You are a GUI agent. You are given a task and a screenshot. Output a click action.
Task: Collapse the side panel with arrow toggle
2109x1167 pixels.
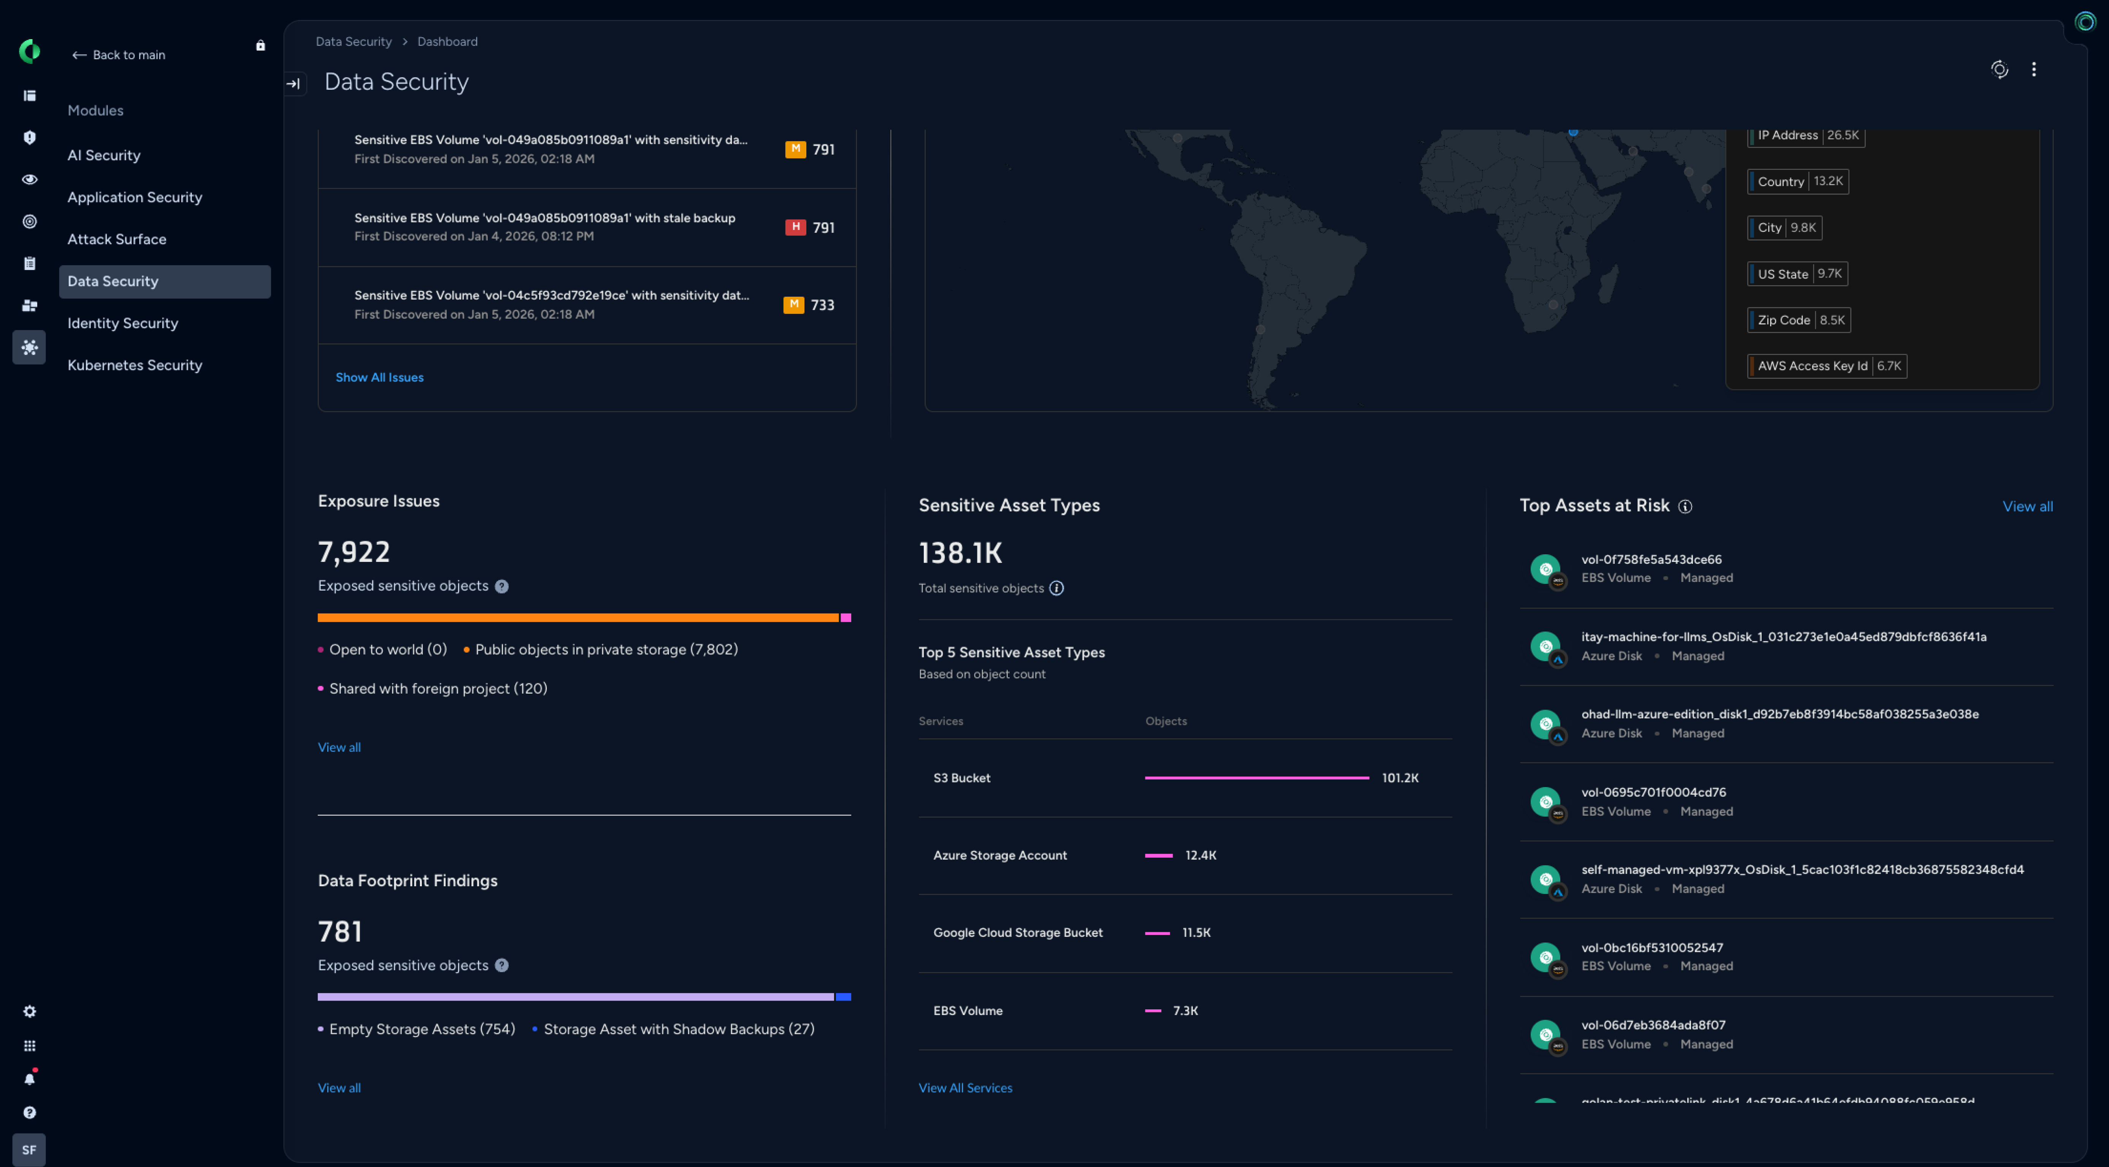tap(293, 84)
